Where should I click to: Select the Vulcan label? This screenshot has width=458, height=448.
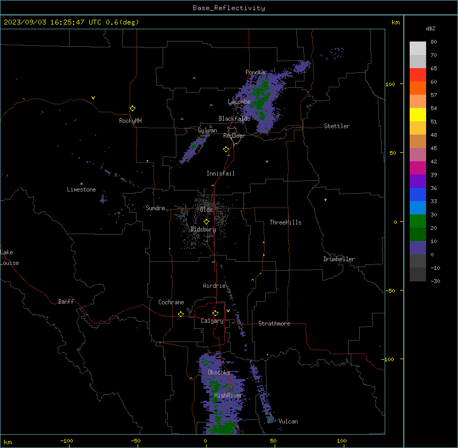(x=289, y=421)
